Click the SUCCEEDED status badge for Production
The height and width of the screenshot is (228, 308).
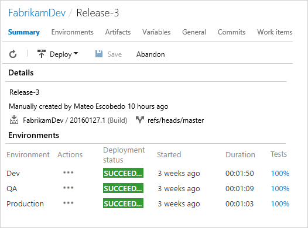coord(123,203)
